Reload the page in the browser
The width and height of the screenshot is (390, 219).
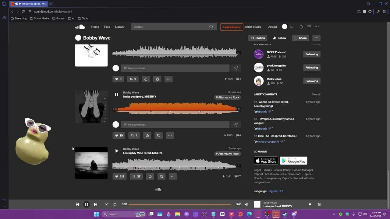(x=23, y=12)
